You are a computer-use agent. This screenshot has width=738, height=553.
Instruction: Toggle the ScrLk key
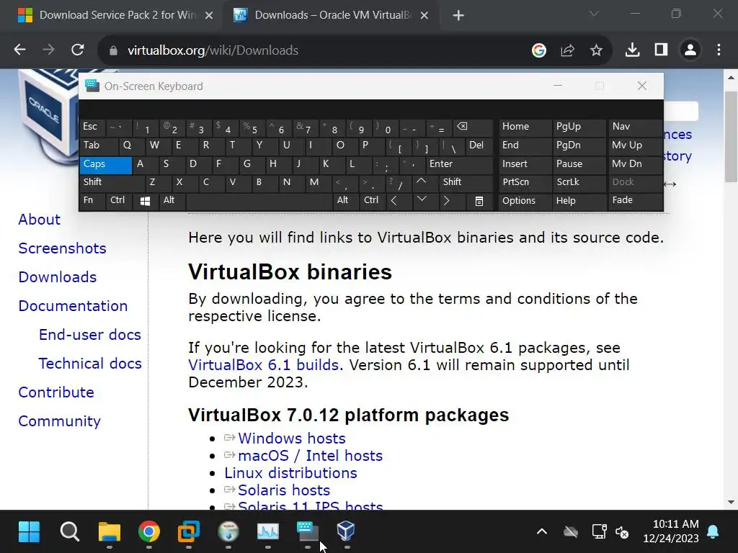(579, 182)
